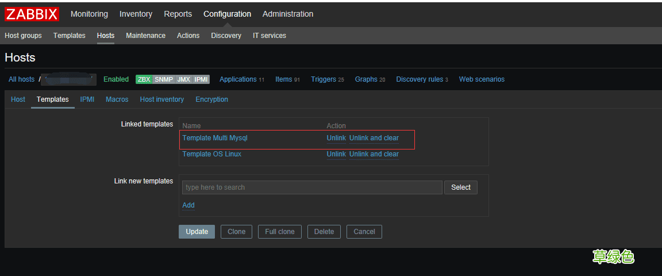This screenshot has height=276, width=662.
Task: Go to Host groups section
Action: (23, 36)
